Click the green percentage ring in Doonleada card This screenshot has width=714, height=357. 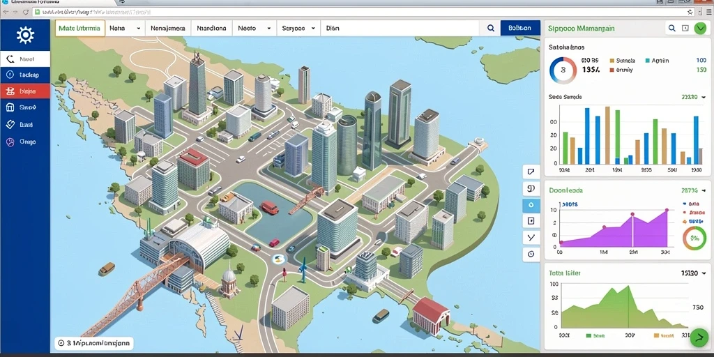pos(694,238)
